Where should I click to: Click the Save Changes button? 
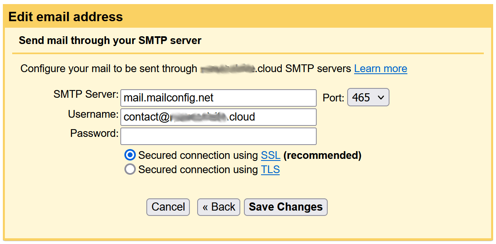[x=286, y=207]
